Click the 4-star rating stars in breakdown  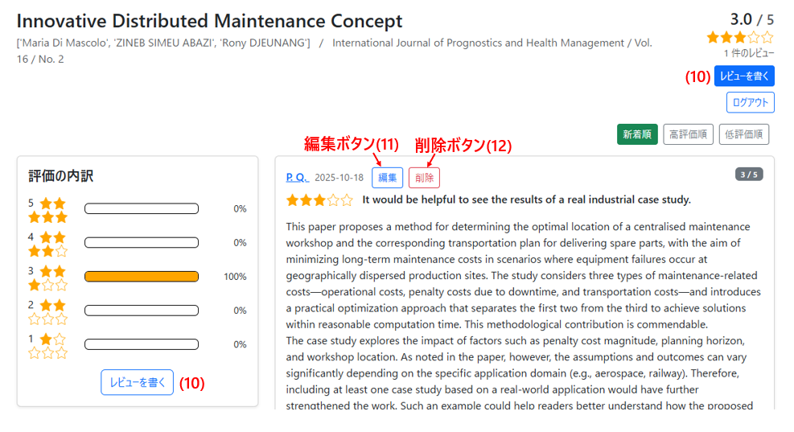click(48, 244)
